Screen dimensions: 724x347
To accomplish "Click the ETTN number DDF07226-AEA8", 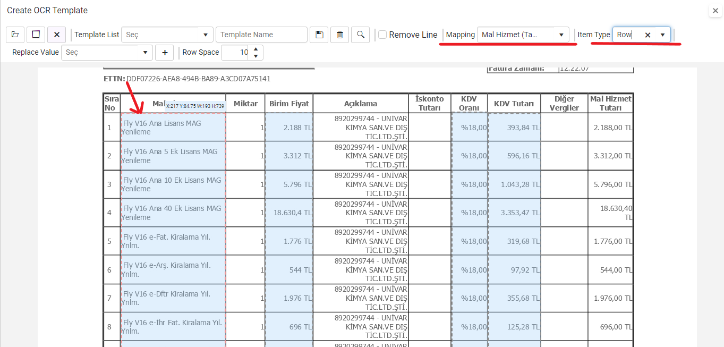I will tap(199, 79).
